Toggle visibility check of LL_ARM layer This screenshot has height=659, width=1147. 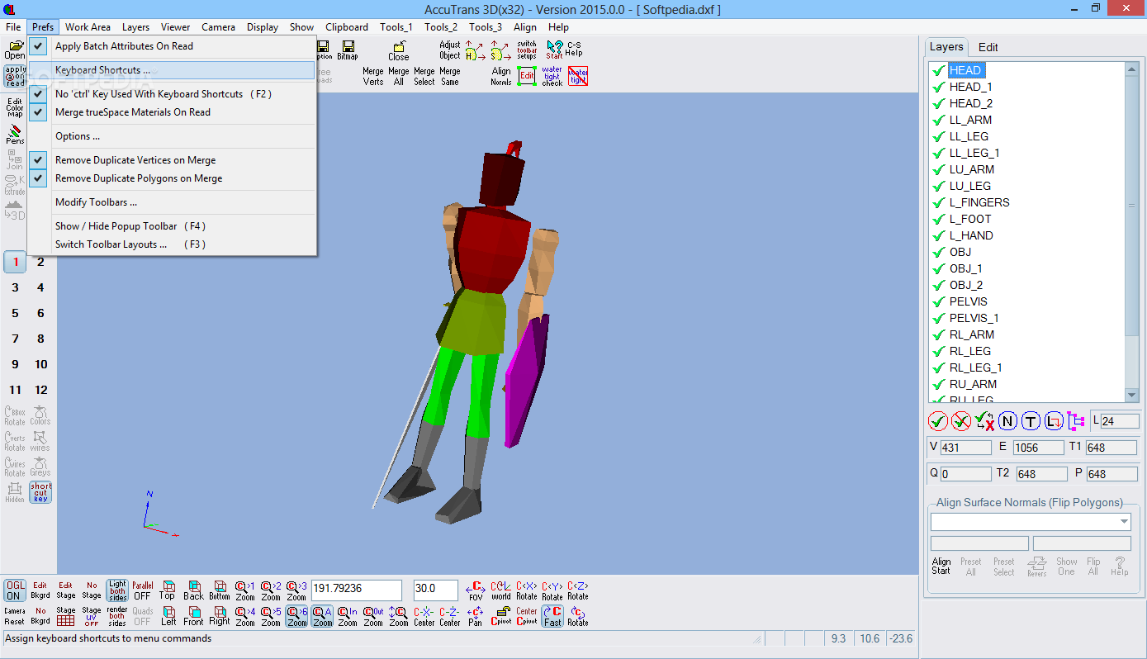[938, 120]
